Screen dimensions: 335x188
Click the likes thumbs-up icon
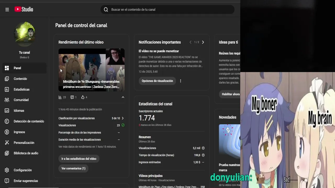(x=83, y=97)
